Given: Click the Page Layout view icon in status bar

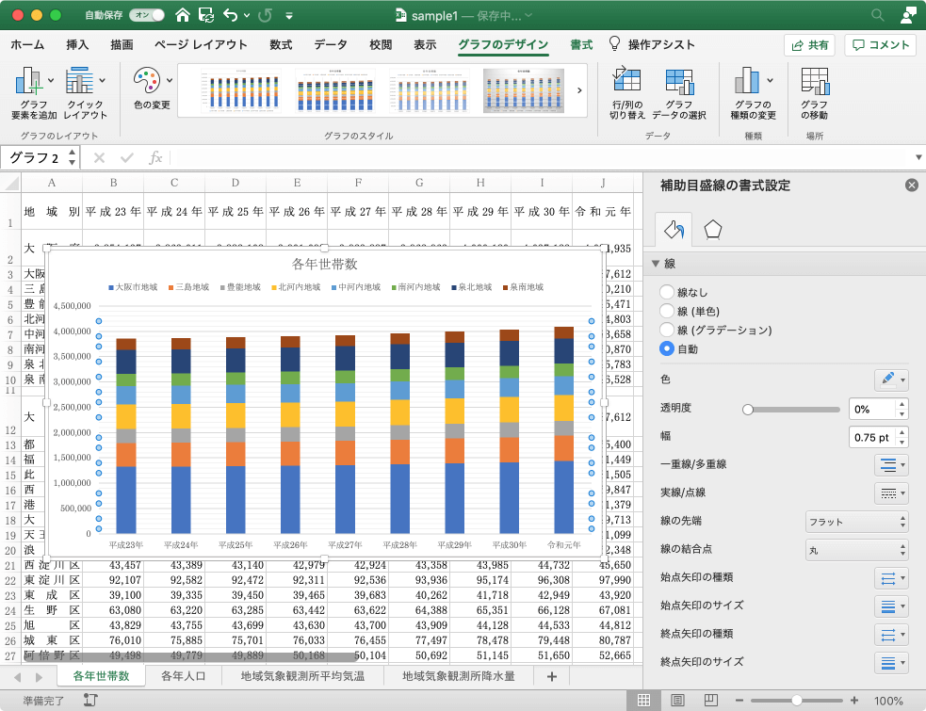Looking at the screenshot, I should [x=677, y=701].
